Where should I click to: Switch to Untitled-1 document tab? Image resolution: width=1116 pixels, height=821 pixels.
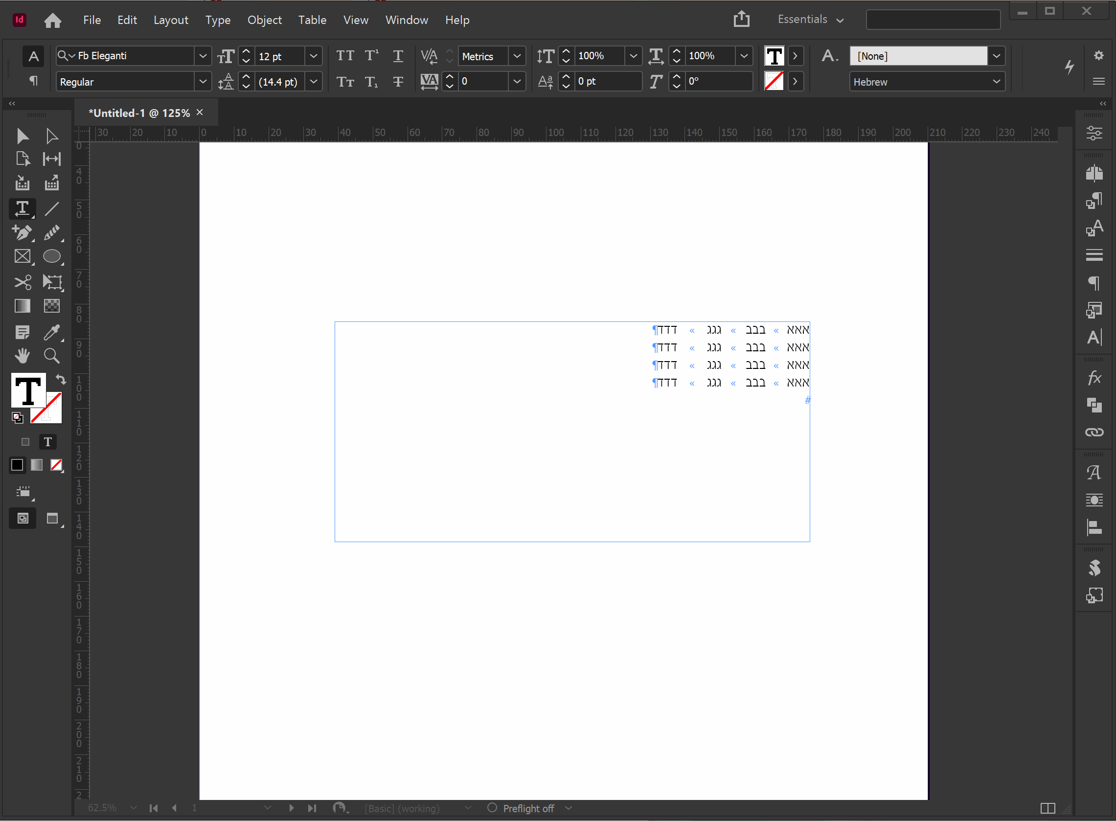coord(139,113)
